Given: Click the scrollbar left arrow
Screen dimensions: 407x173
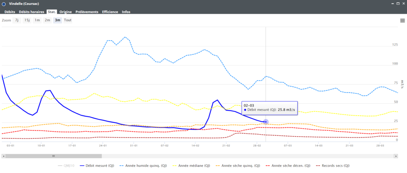Looking at the screenshot, I should click(x=3, y=156).
